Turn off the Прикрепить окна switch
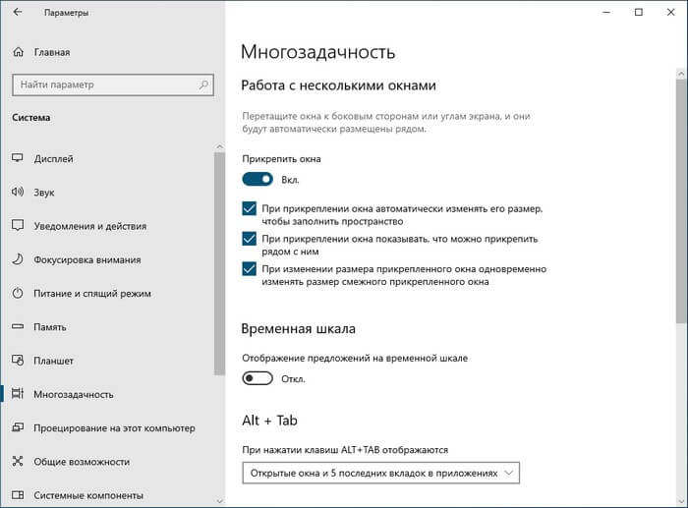Image resolution: width=688 pixels, height=508 pixels. (x=258, y=180)
